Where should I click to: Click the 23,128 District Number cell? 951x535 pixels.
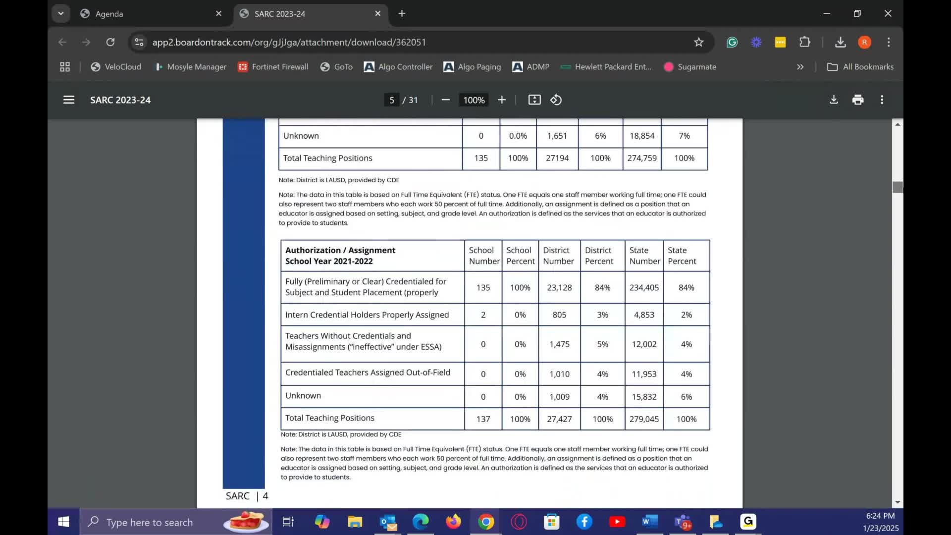[x=559, y=287]
